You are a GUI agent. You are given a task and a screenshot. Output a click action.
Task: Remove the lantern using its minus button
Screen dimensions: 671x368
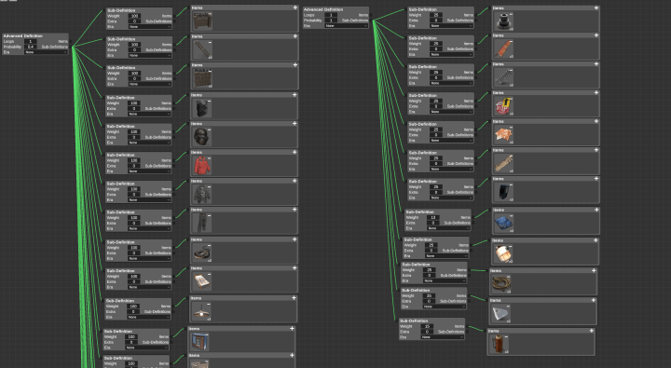coord(510,247)
